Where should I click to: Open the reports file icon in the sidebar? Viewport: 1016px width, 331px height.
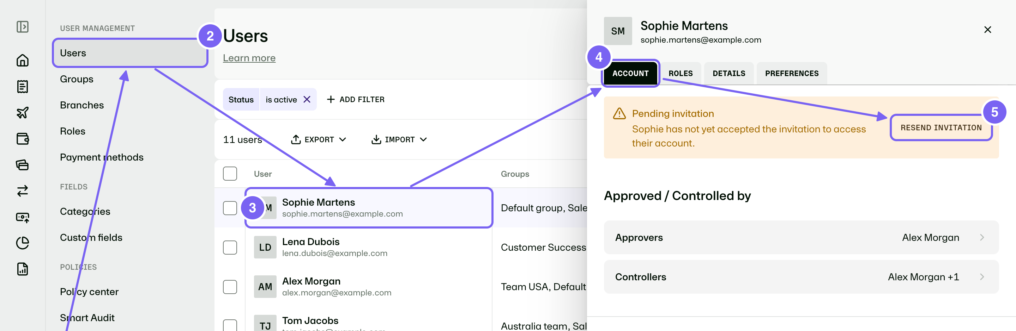point(23,269)
